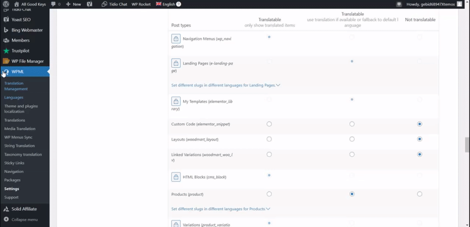
Task: Mark Products as Not translatable
Action: click(419, 194)
